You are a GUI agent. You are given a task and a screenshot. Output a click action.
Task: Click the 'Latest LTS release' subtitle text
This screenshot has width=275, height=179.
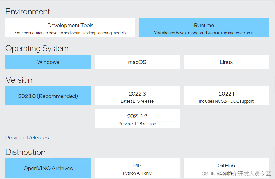point(137,101)
